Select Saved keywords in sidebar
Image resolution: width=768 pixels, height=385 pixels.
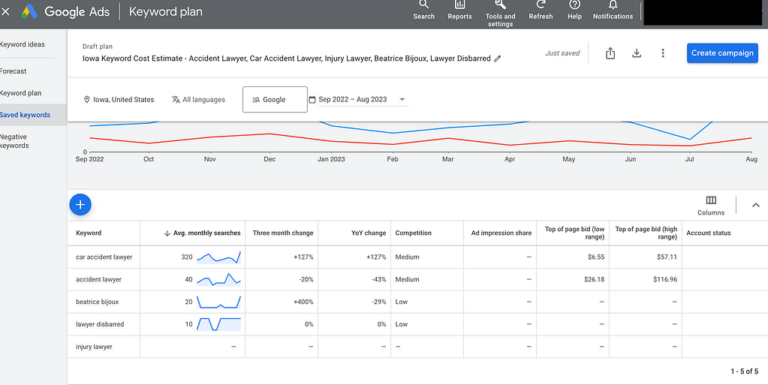(25, 115)
